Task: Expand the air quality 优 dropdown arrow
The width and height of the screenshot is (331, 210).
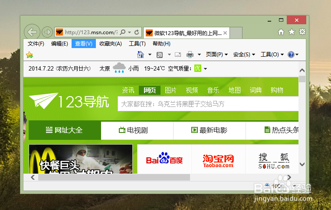Action: [x=205, y=69]
